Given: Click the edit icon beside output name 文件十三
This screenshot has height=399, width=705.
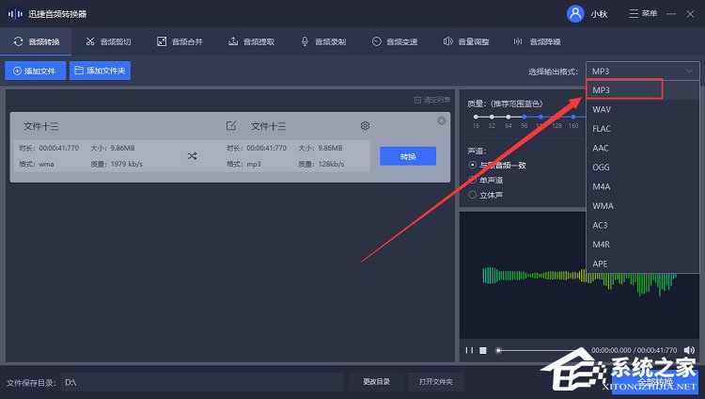Looking at the screenshot, I should (231, 126).
